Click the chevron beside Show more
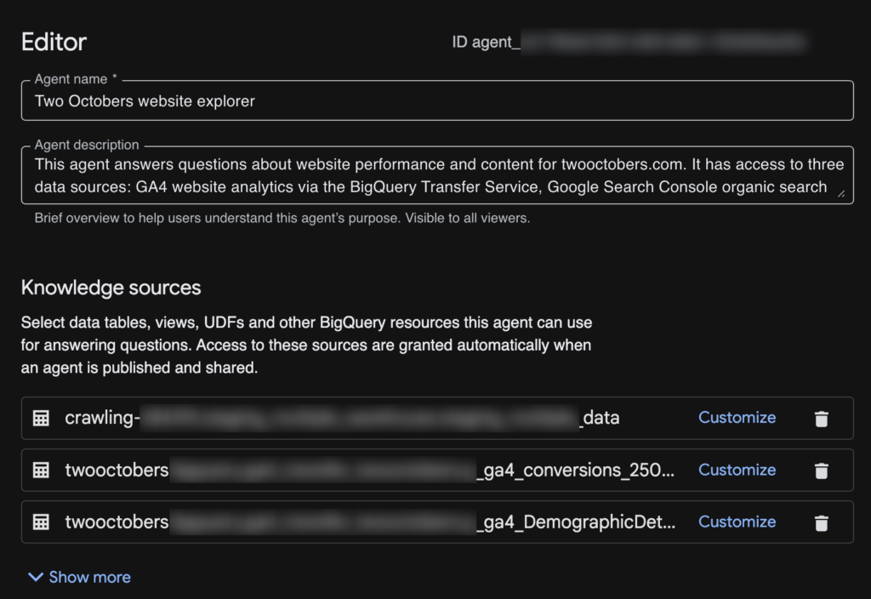Screen dimensions: 871x599 point(35,577)
